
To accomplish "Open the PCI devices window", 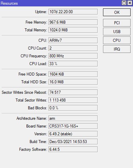I will click(x=117, y=23).
